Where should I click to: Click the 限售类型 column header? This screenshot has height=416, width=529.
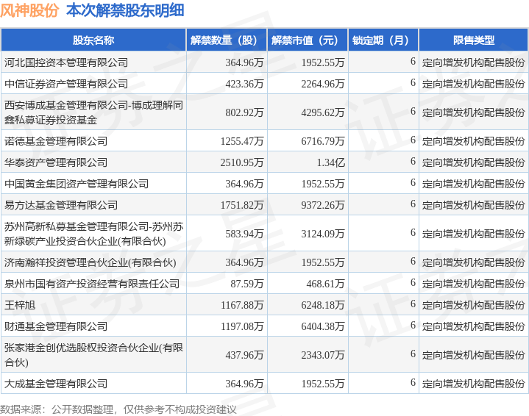[x=473, y=40]
